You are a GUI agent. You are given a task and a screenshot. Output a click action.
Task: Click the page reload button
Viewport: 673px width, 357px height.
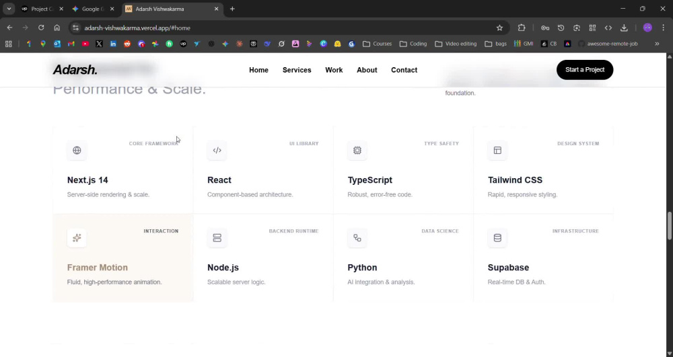click(x=41, y=28)
